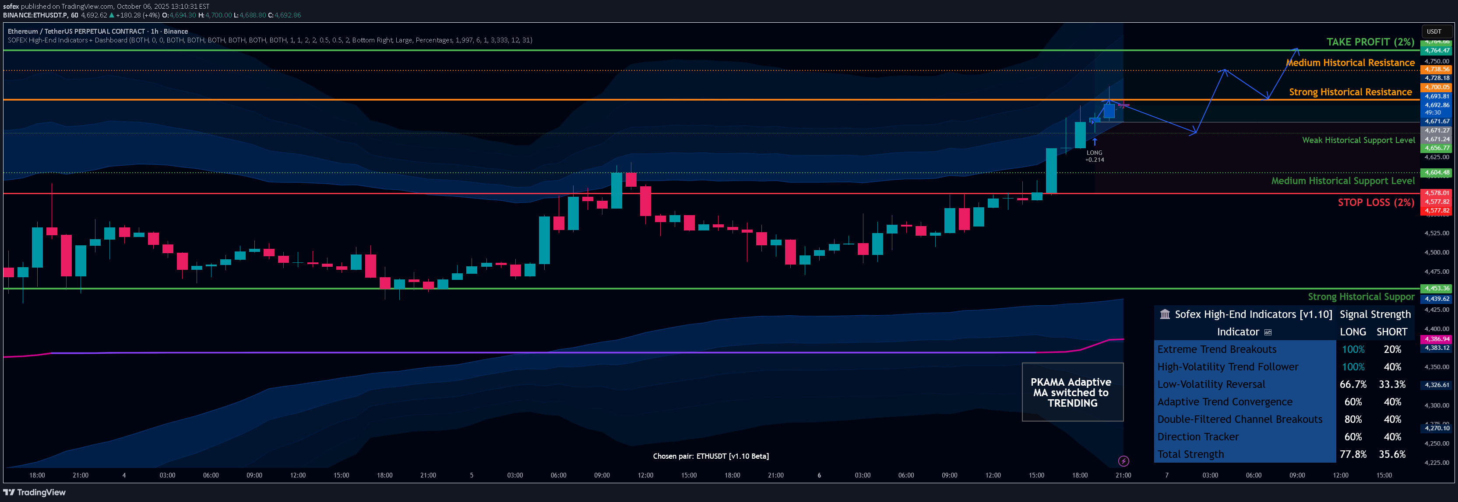
Task: Click the sofex author name link
Action: click(11, 6)
